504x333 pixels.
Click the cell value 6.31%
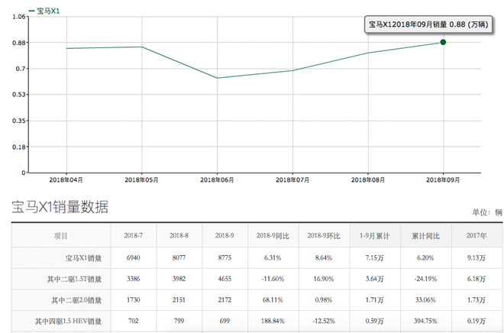(273, 257)
